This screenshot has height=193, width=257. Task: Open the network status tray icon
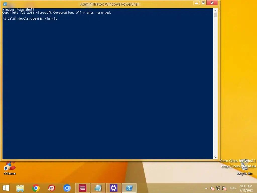pyautogui.click(x=218, y=188)
